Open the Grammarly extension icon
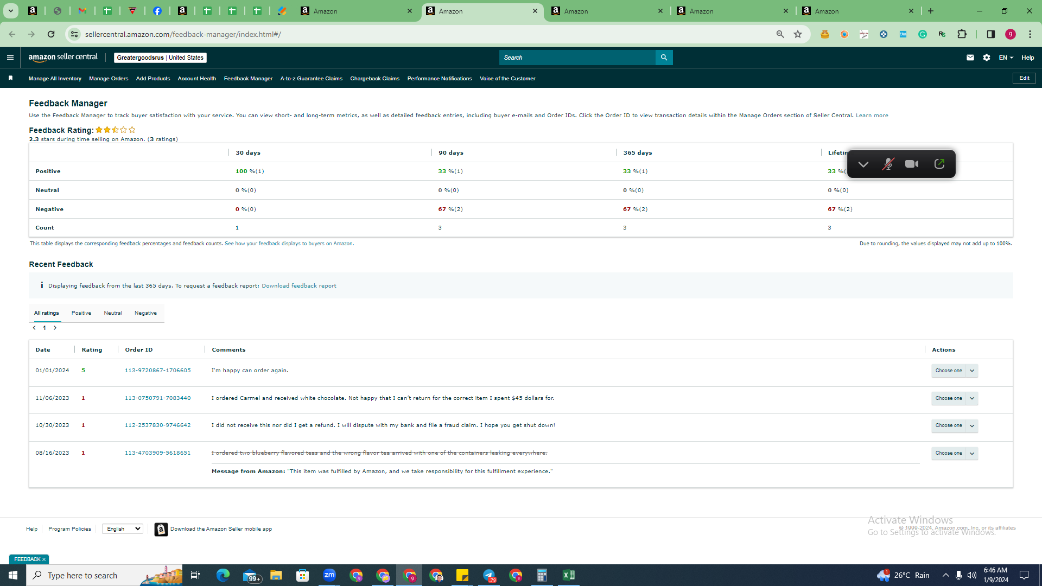The width and height of the screenshot is (1042, 586). (923, 34)
